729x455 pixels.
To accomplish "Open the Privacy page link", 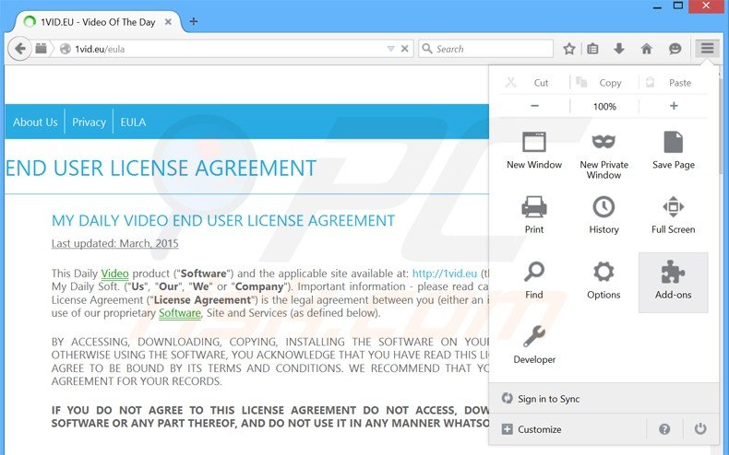I will [89, 122].
